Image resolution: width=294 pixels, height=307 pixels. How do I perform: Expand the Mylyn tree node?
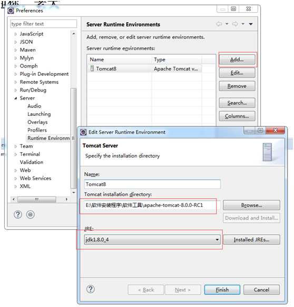point(16,58)
